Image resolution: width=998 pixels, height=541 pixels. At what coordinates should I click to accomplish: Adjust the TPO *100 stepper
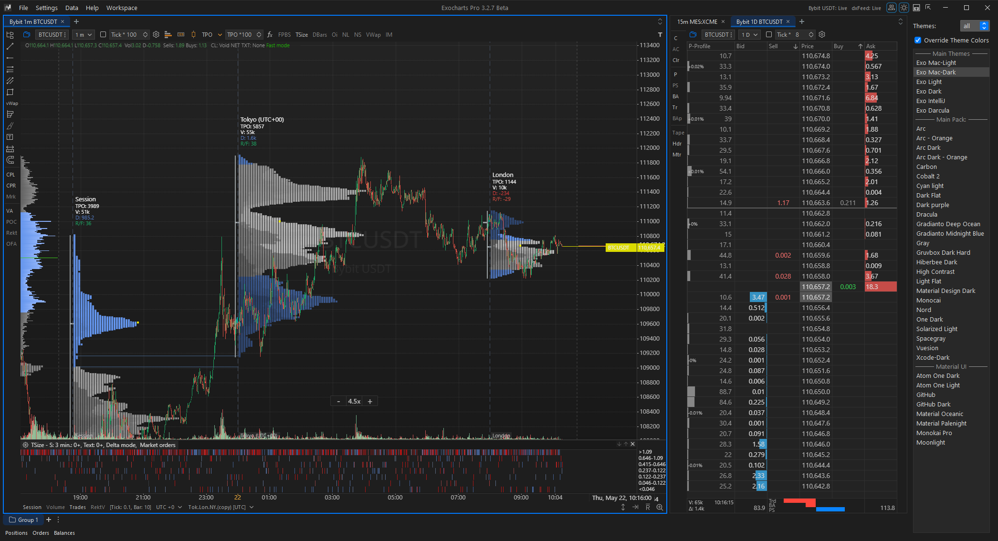point(259,34)
